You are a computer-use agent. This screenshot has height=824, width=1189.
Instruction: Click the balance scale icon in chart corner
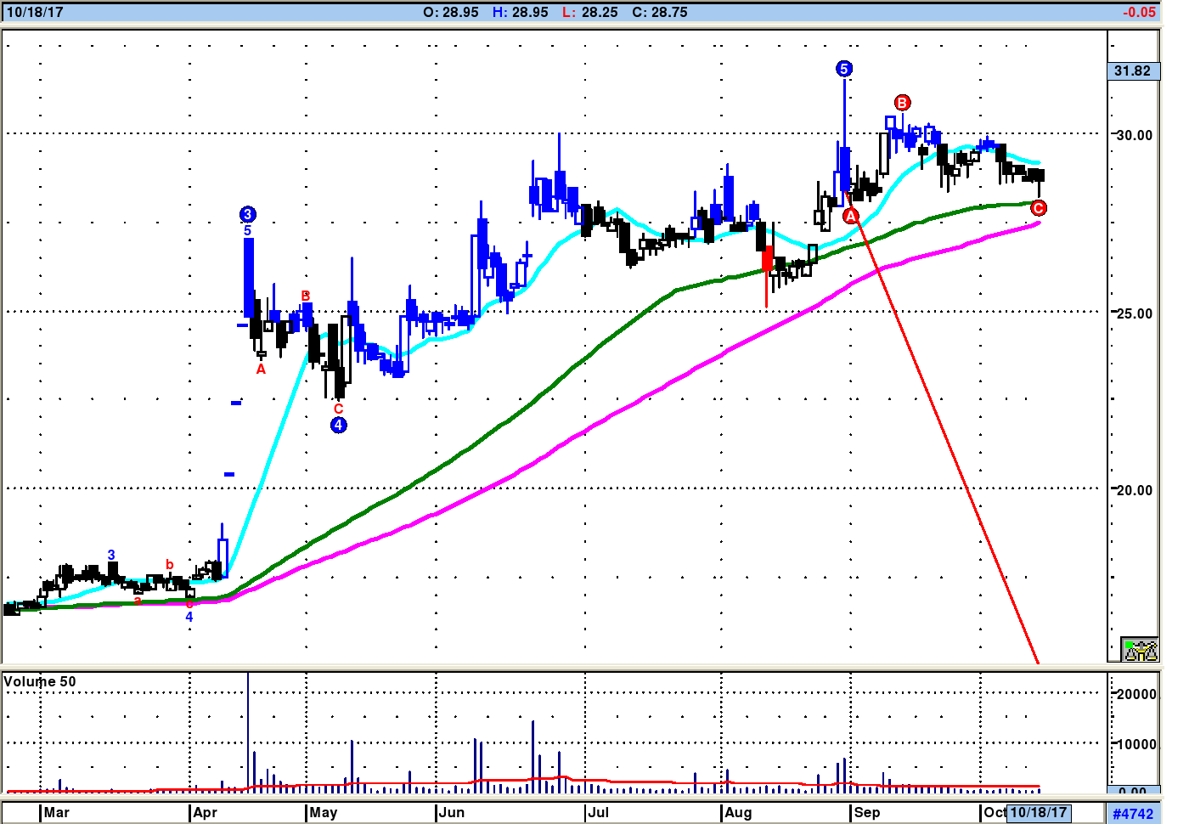pos(1140,650)
